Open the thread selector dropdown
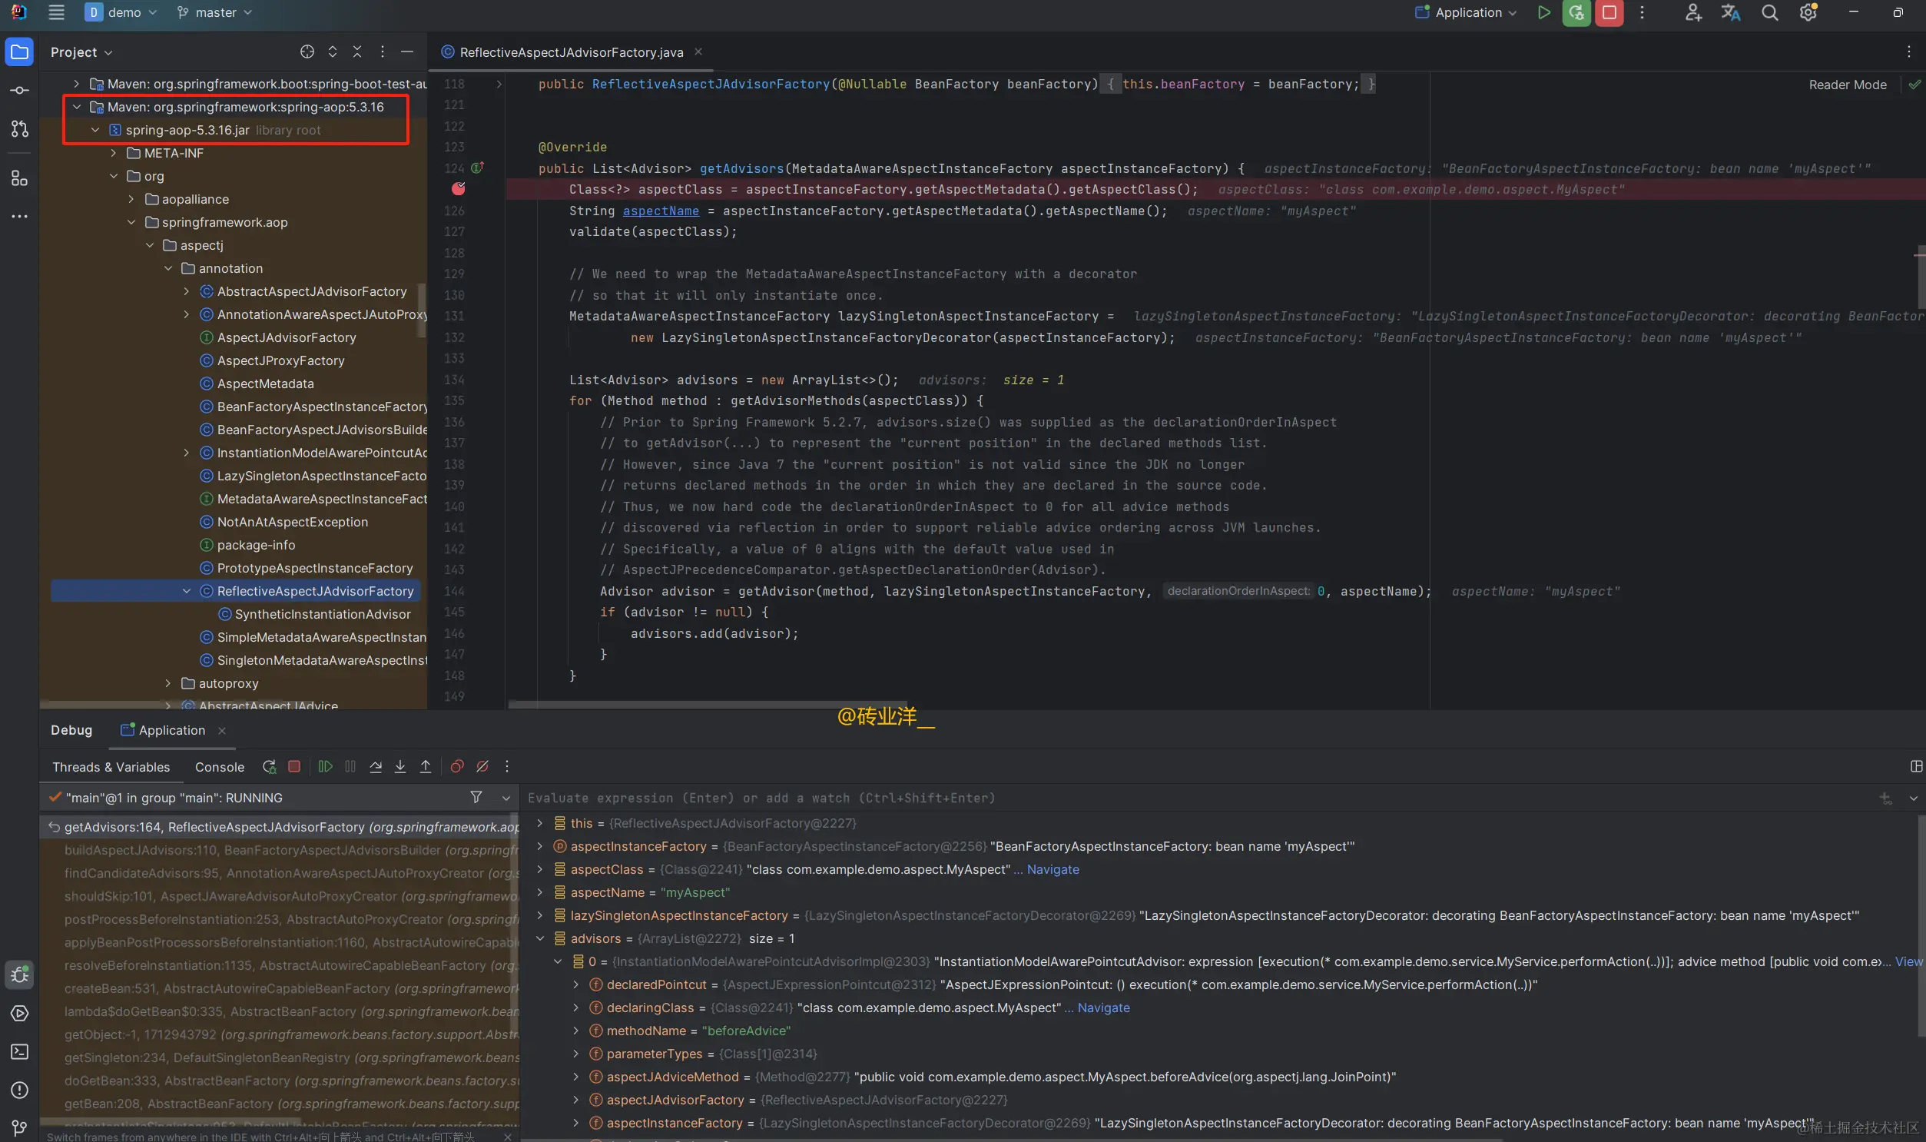This screenshot has width=1926, height=1142. [x=506, y=798]
